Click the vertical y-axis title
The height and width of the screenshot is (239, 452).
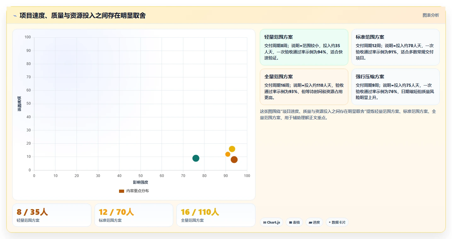tap(19, 104)
